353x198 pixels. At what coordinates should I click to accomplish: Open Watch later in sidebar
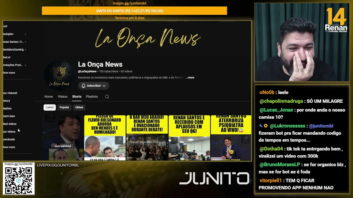[x=9, y=116]
